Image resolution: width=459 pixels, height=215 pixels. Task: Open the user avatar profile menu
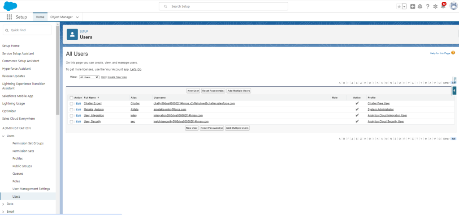tap(454, 6)
